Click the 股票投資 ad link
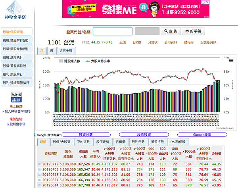The height and width of the screenshot is (188, 238). [144, 134]
